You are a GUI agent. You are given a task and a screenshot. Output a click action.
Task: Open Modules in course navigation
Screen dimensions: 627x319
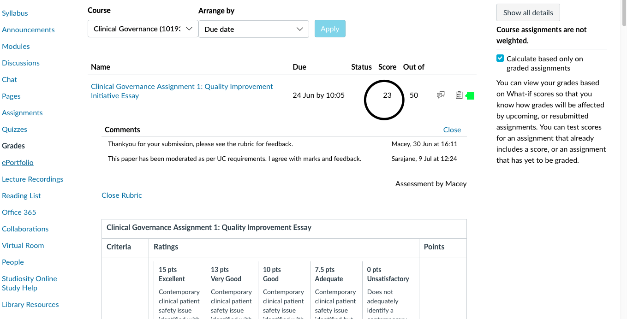click(x=16, y=46)
